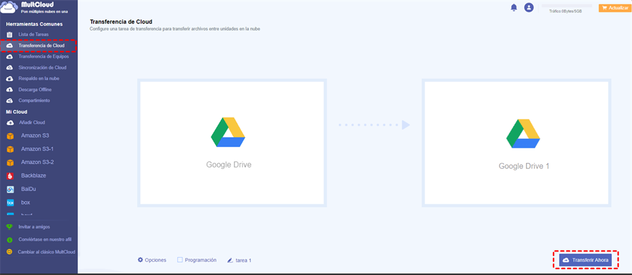Click Invitar a amigos link
Image resolution: width=632 pixels, height=275 pixels.
point(34,227)
